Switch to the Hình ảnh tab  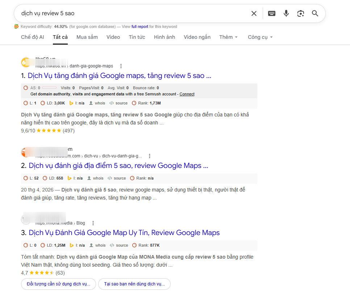pyautogui.click(x=164, y=37)
